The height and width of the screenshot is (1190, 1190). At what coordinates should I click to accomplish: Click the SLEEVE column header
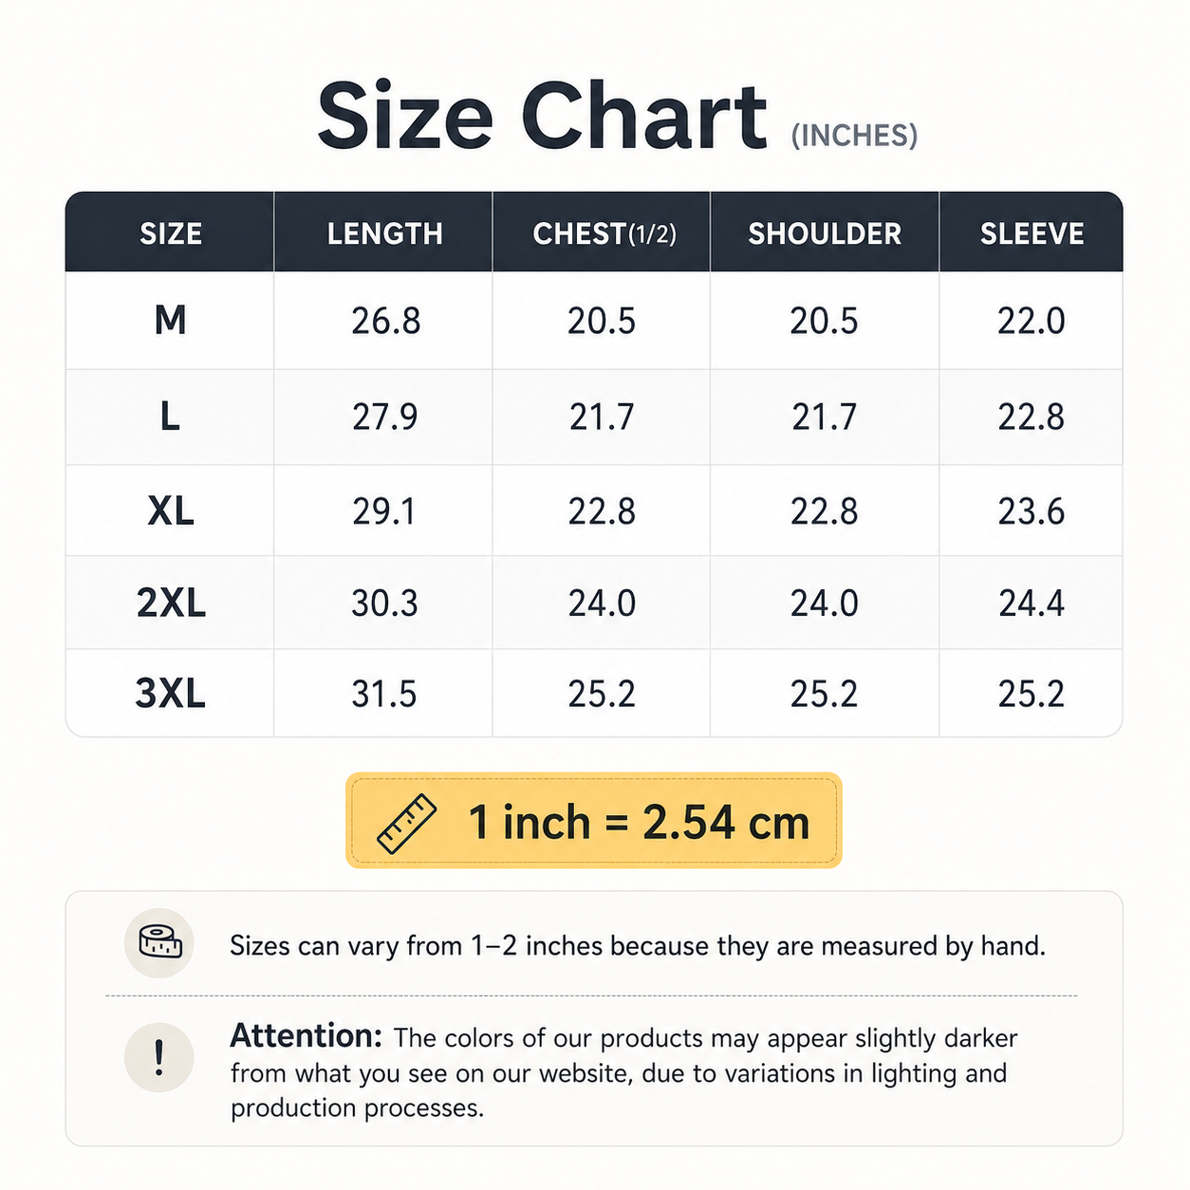pos(1032,233)
